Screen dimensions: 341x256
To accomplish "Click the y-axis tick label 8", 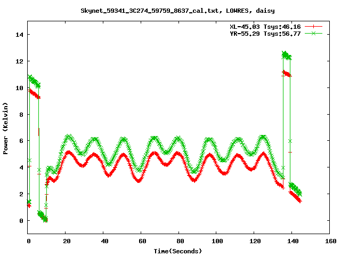I will 21,115.
